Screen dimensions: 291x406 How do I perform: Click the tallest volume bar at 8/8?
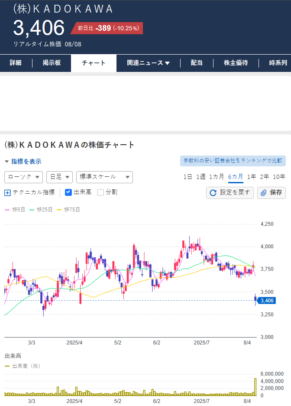coord(255,387)
